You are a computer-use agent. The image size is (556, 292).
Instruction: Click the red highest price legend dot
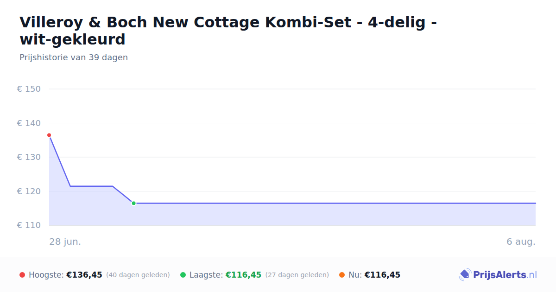click(22, 275)
